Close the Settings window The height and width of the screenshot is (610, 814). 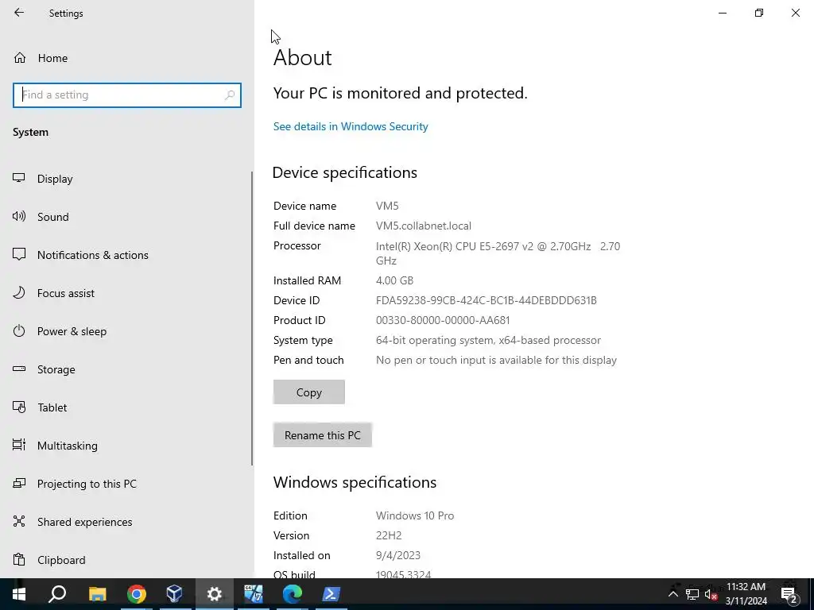tap(795, 13)
